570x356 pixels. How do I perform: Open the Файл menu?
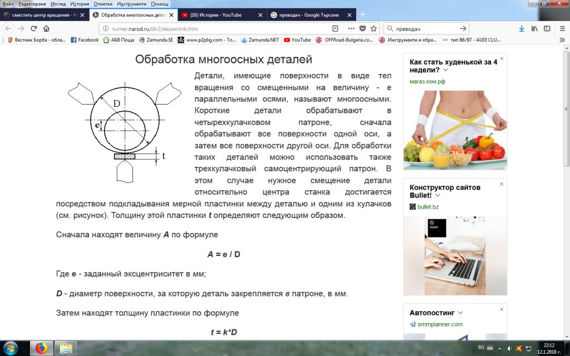point(8,4)
